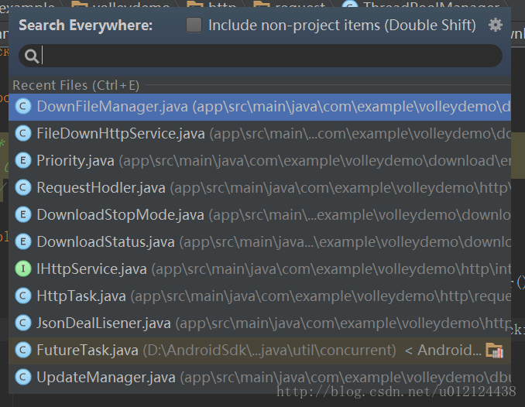Click the magnifier search icon

pyautogui.click(x=32, y=56)
